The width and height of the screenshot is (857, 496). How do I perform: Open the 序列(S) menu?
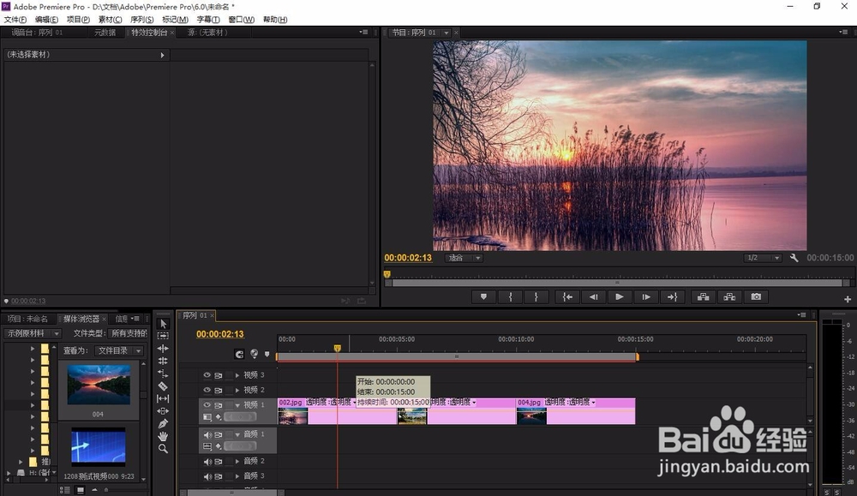[x=141, y=20]
